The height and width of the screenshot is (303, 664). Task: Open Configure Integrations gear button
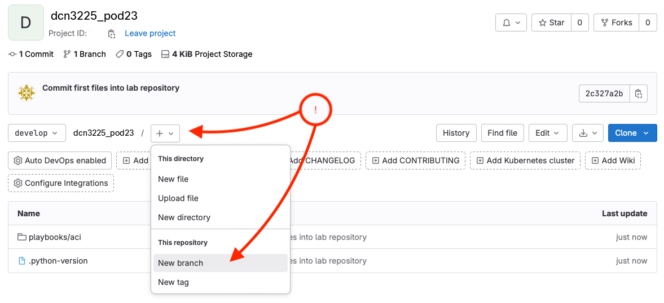coord(61,183)
